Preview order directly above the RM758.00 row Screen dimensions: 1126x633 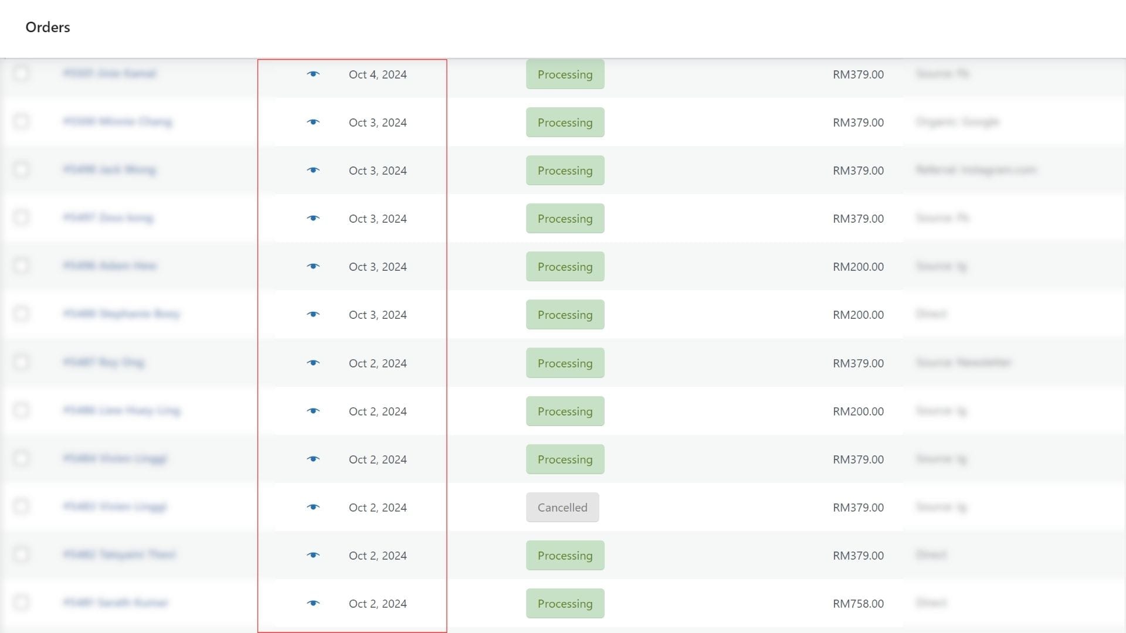click(x=313, y=555)
